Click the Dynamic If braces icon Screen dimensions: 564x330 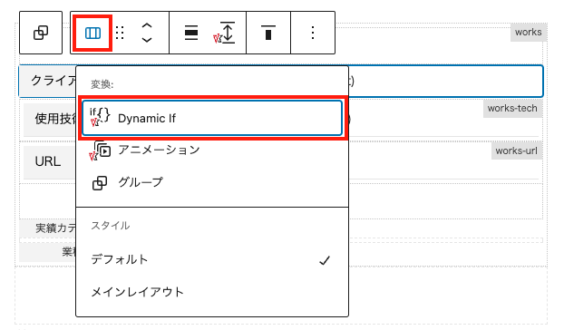click(x=100, y=118)
